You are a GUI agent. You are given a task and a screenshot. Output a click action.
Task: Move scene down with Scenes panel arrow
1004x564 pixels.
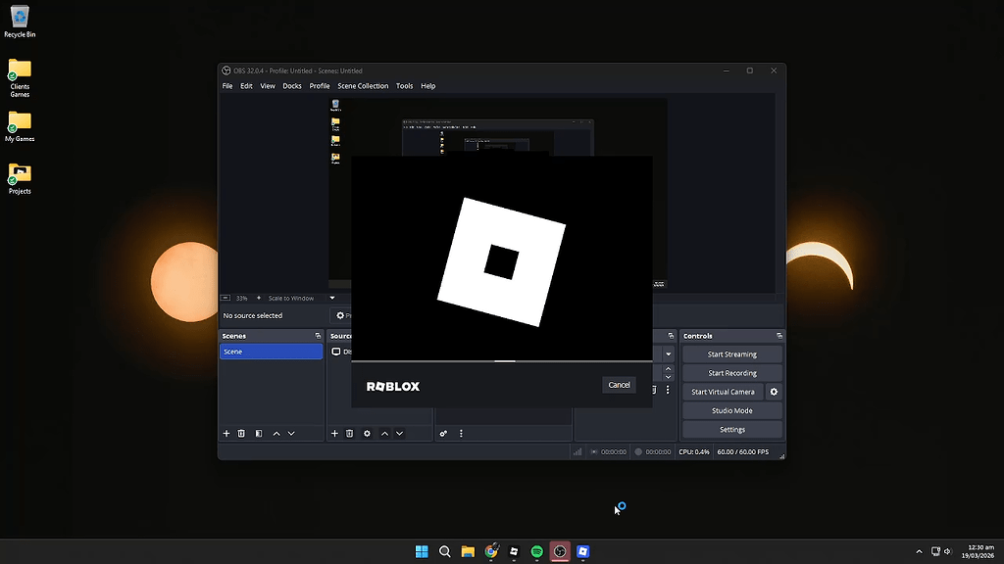291,434
